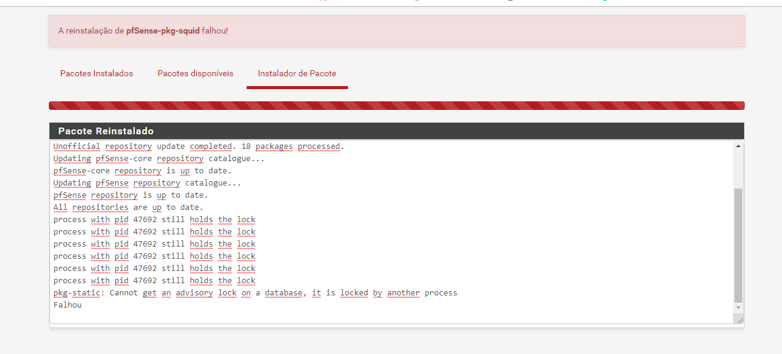Viewport: 782px width, 354px height.
Task: Click the 'Updating pfSense repository catalogue' line
Action: tap(147, 183)
